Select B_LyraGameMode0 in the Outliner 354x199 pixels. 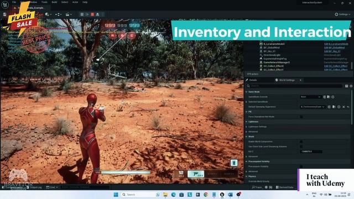[x=274, y=44]
